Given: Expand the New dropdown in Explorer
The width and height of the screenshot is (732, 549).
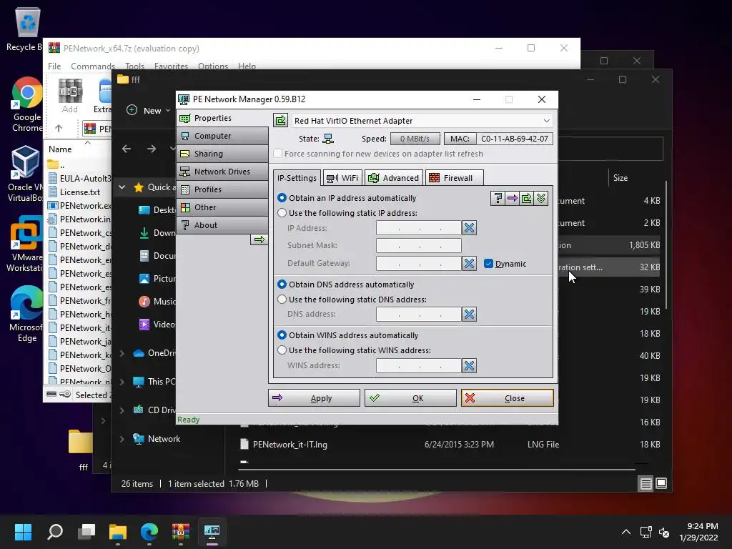Looking at the screenshot, I should coord(167,111).
